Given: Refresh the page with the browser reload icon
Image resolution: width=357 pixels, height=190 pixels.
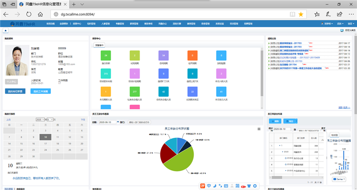Looking at the screenshot, I should pos(30,14).
